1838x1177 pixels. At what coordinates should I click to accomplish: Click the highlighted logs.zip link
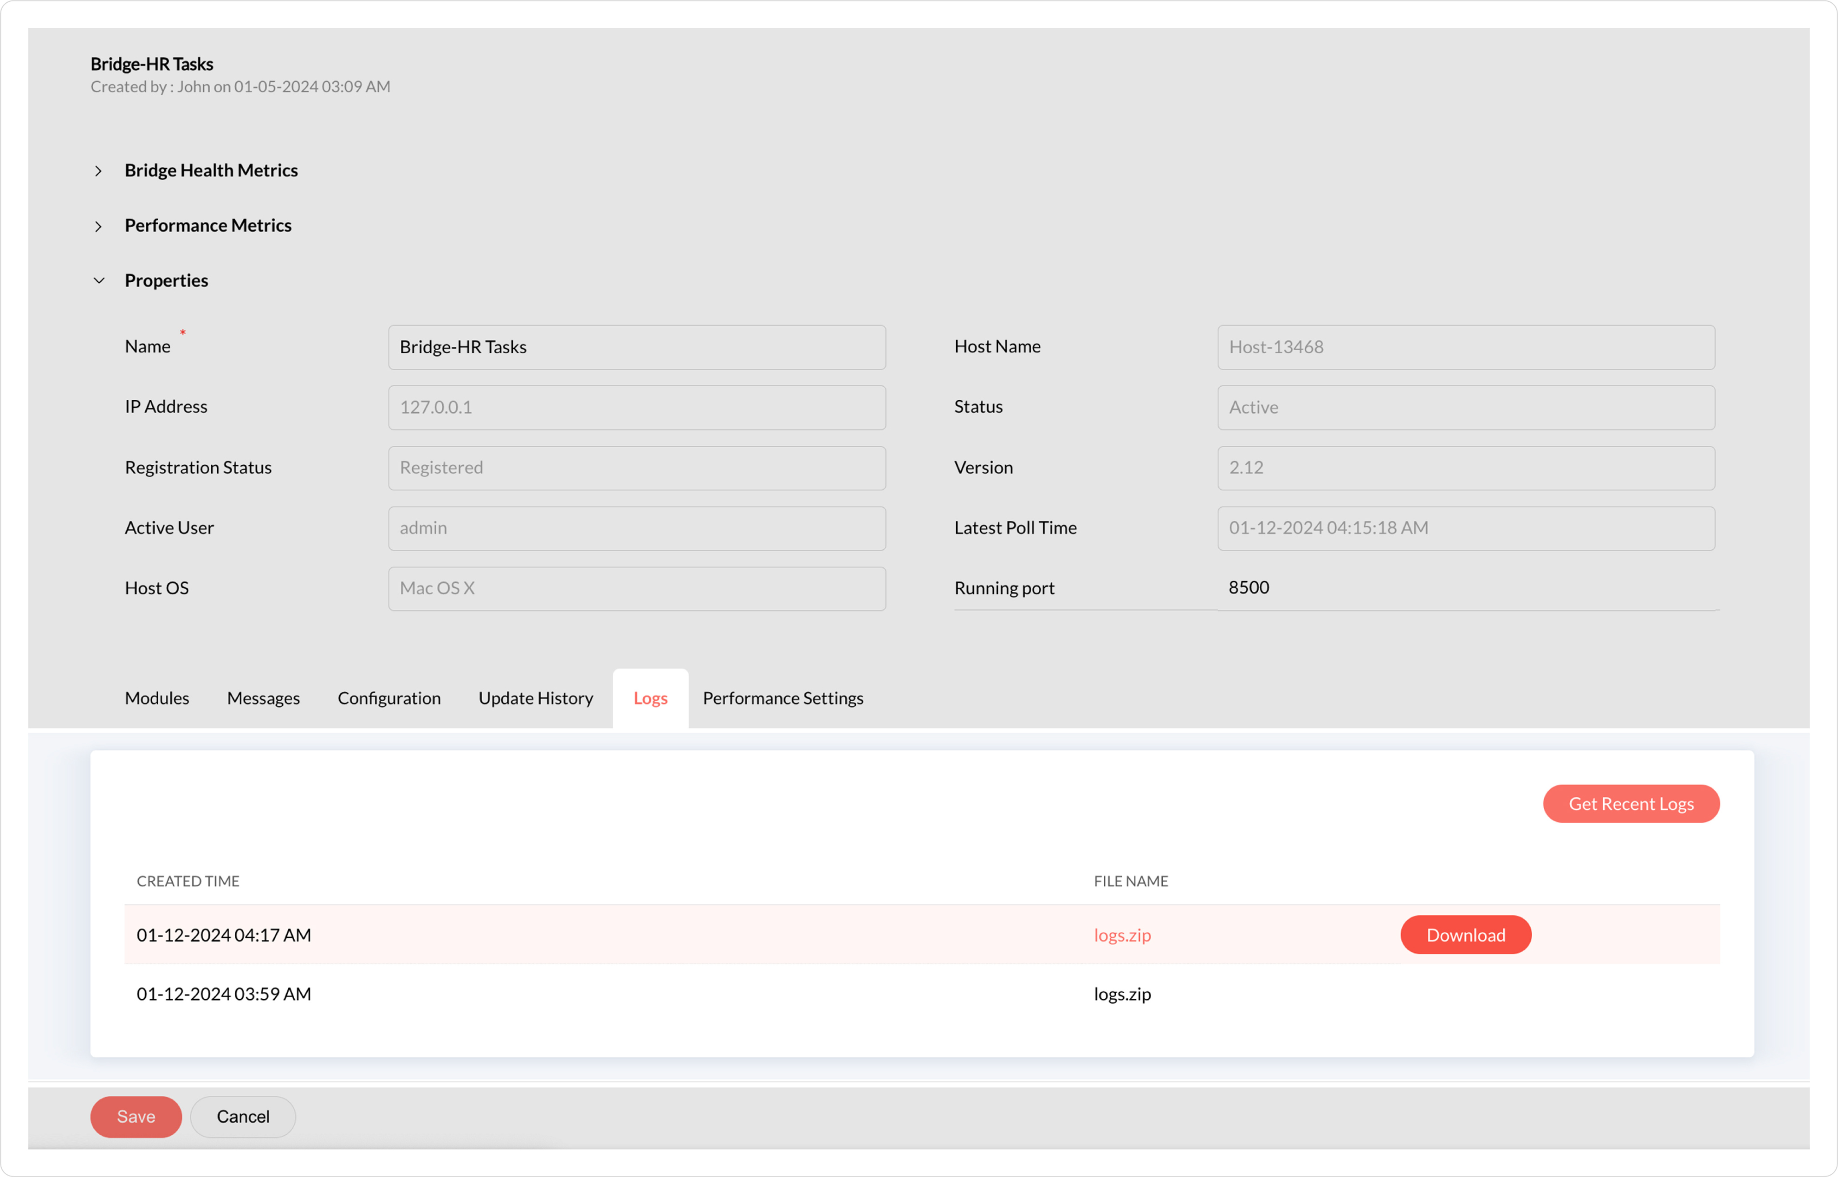1121,935
